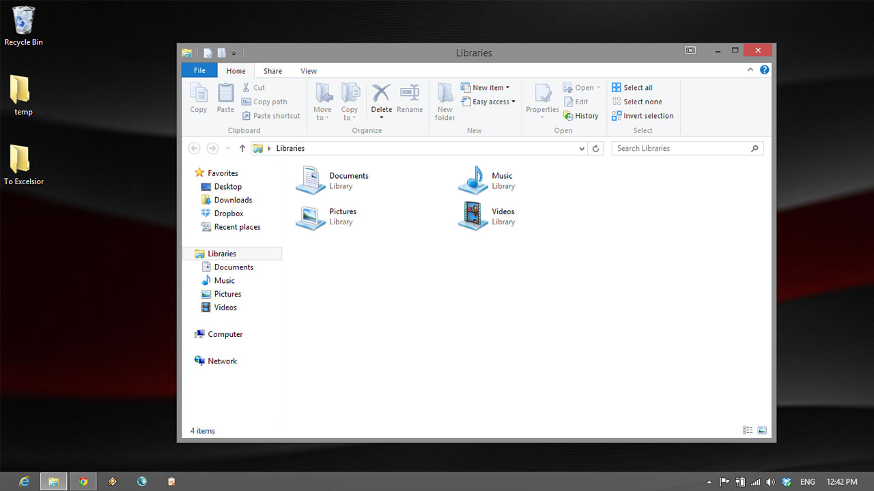This screenshot has height=491, width=874.
Task: Click the refresh button beside address bar
Action: (x=596, y=149)
